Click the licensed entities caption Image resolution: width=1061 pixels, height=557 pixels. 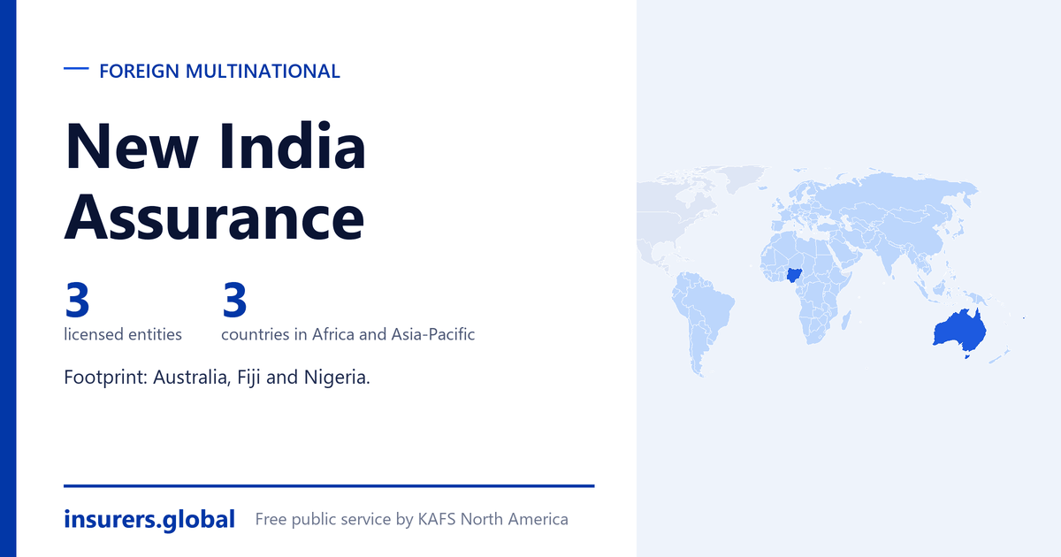(123, 334)
